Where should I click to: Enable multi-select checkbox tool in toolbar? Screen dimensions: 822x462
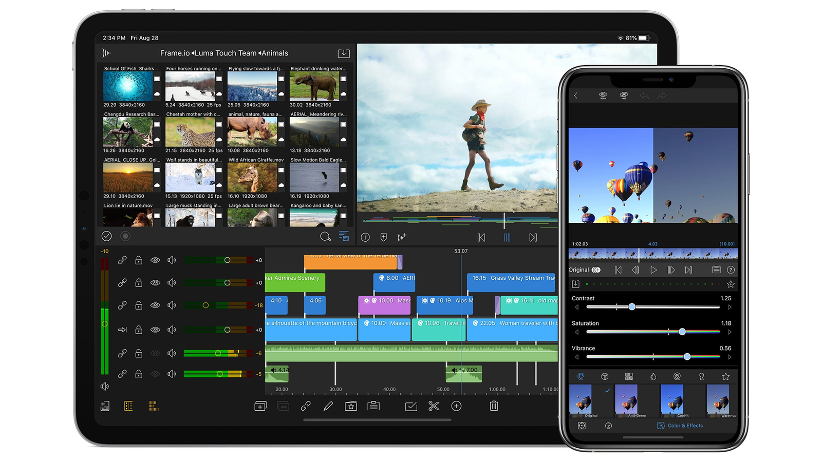(411, 406)
